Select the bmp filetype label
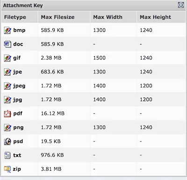 click(19, 30)
